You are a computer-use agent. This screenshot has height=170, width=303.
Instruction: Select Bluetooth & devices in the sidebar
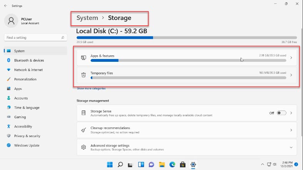(35, 60)
